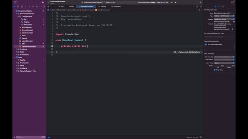Collapse the Configuration folder
The image size is (248, 139).
(x=18, y=16)
